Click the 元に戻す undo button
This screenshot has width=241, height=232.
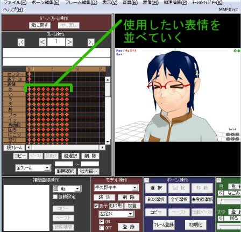40,25
